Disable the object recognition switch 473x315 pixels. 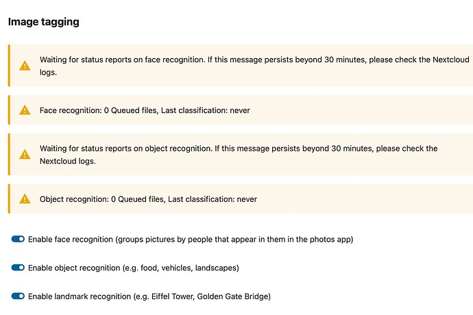point(18,268)
